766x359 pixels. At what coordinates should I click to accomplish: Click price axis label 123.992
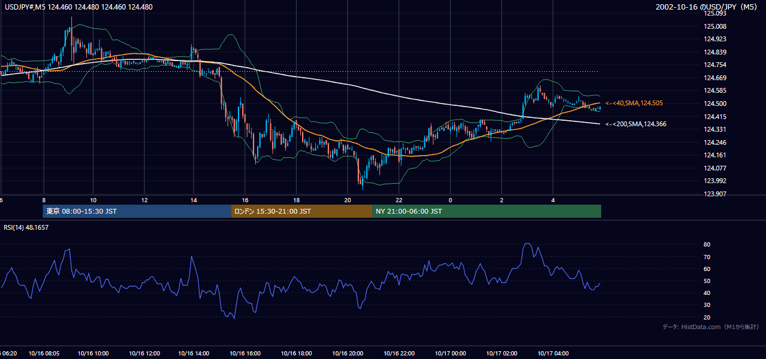(x=716, y=181)
